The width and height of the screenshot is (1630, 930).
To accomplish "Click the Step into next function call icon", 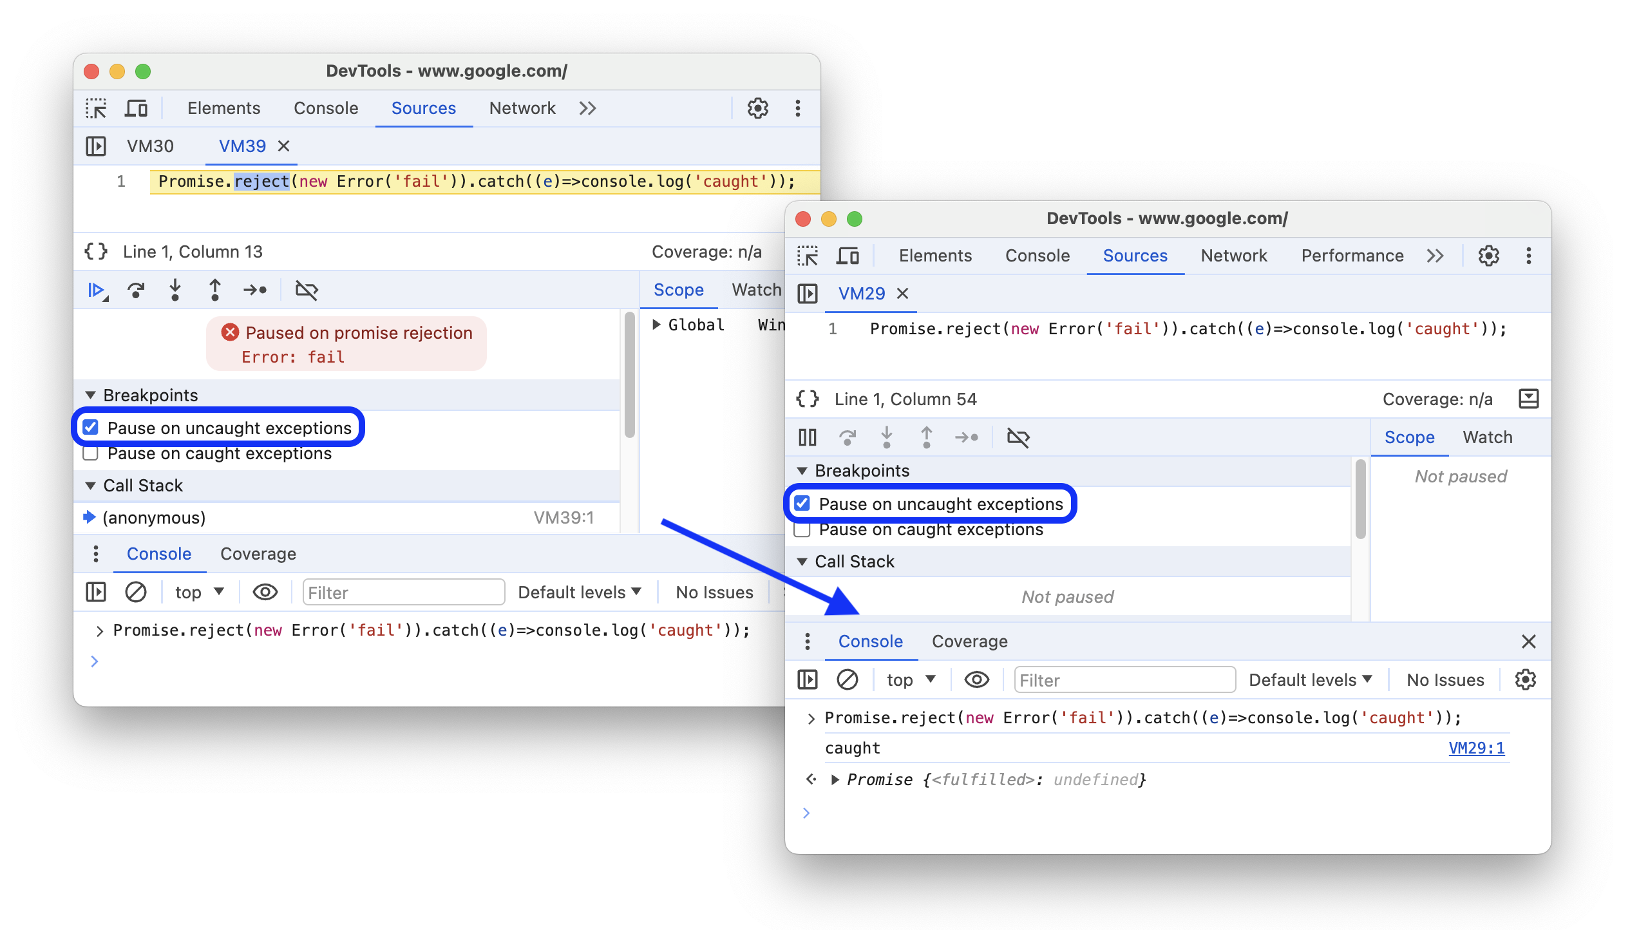I will coord(175,293).
